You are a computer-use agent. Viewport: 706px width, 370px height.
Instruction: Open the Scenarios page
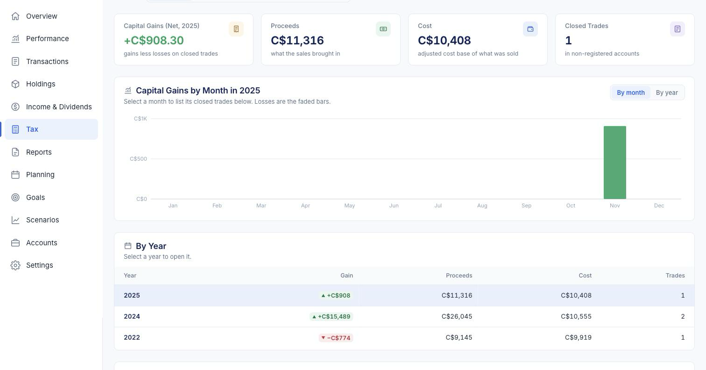(51, 220)
